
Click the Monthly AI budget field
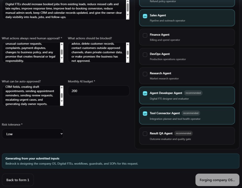pos(99,91)
